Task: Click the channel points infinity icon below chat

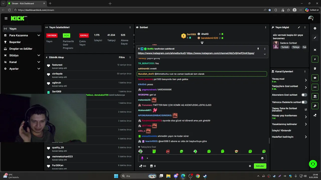Action: [x=143, y=166]
